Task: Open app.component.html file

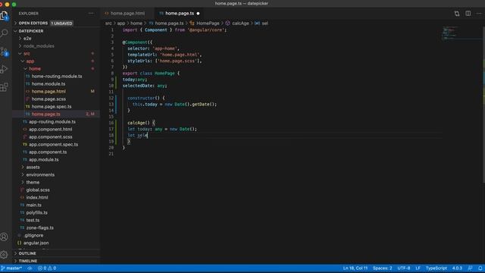Action: point(51,130)
